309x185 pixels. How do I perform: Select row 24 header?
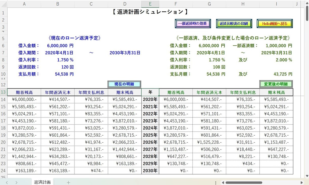tap(4, 171)
